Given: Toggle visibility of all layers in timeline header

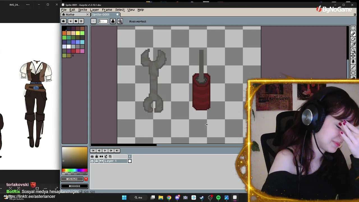Looking at the screenshot, I should click(x=92, y=157).
